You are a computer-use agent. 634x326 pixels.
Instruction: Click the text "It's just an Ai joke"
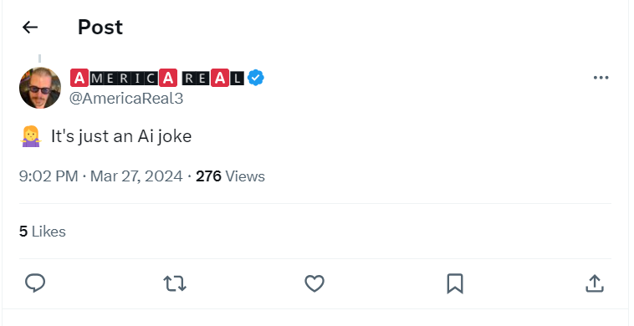(121, 136)
